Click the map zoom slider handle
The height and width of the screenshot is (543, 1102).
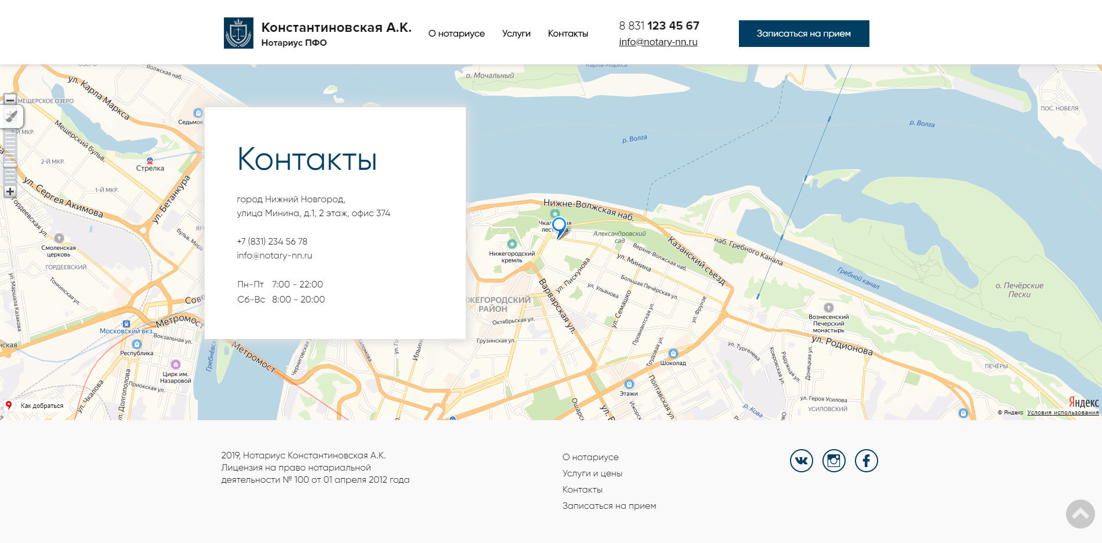pyautogui.click(x=10, y=166)
